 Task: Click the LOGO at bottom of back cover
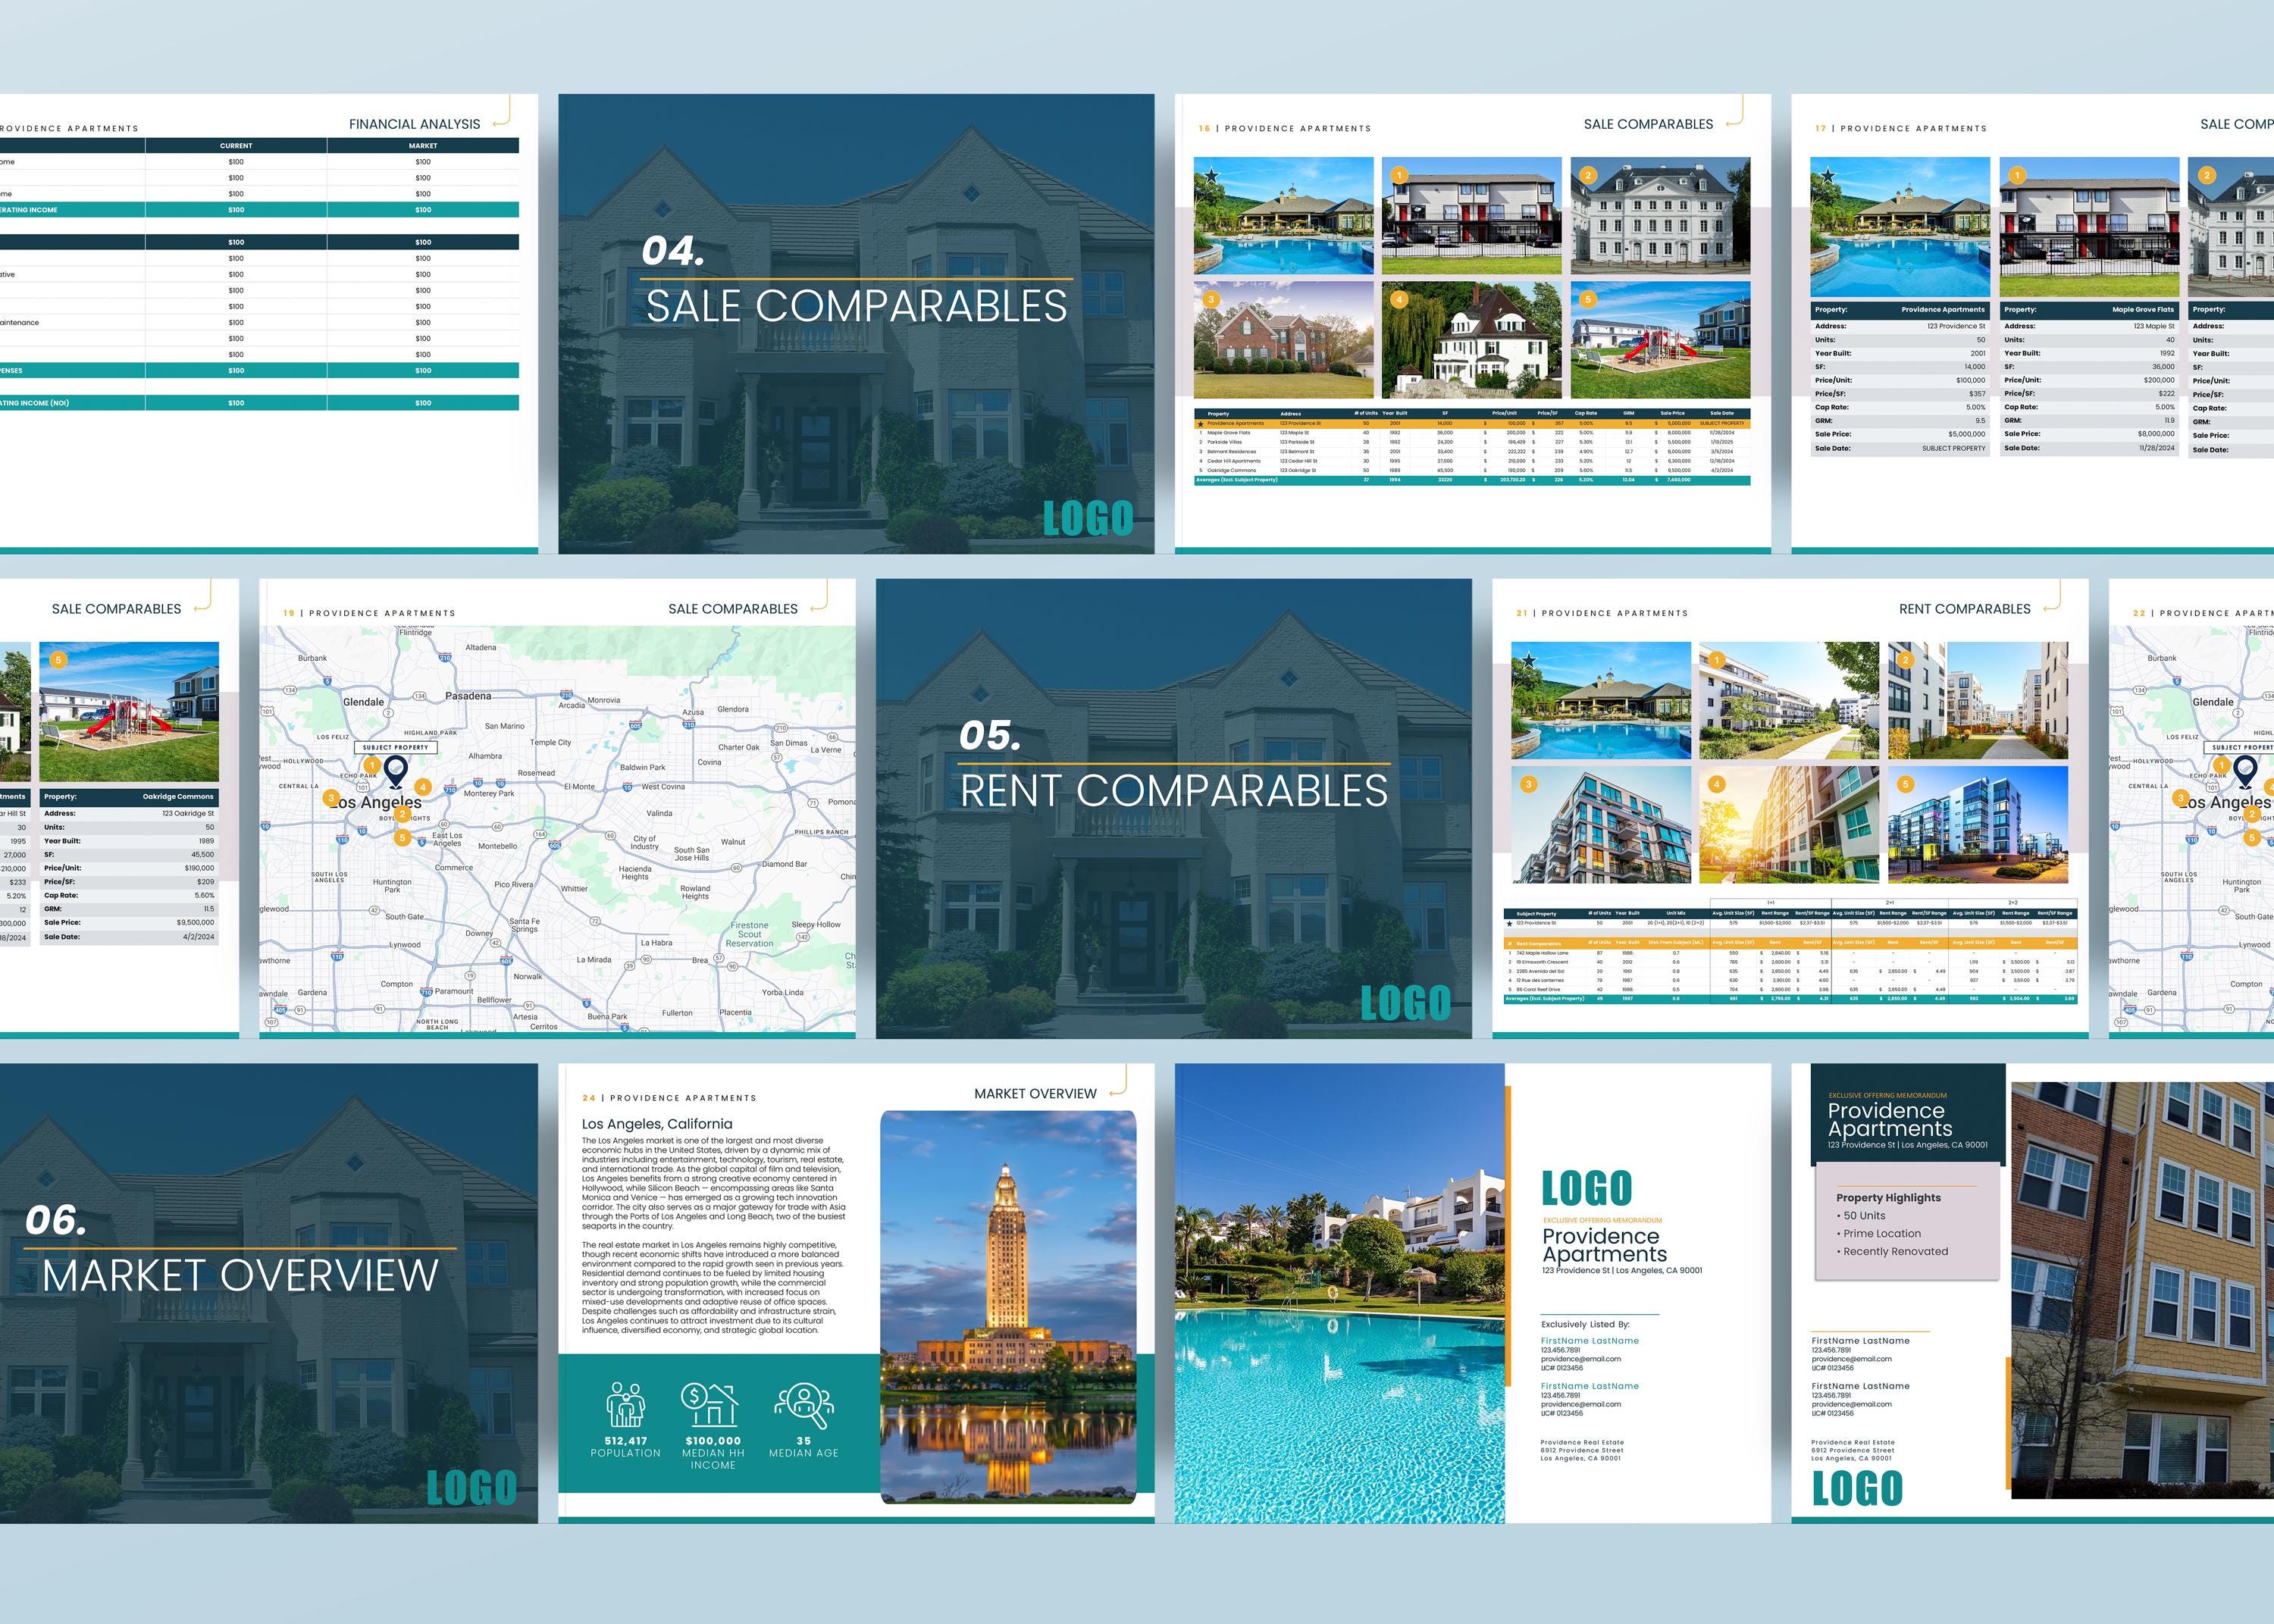click(x=1858, y=1488)
